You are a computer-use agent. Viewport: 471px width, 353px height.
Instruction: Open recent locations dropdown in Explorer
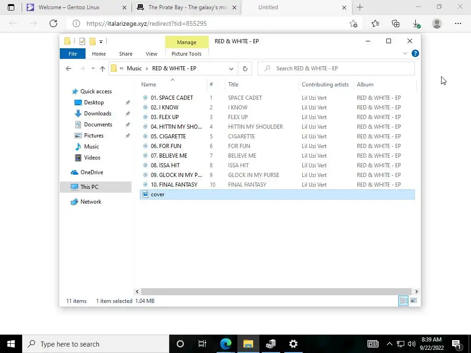(x=93, y=68)
